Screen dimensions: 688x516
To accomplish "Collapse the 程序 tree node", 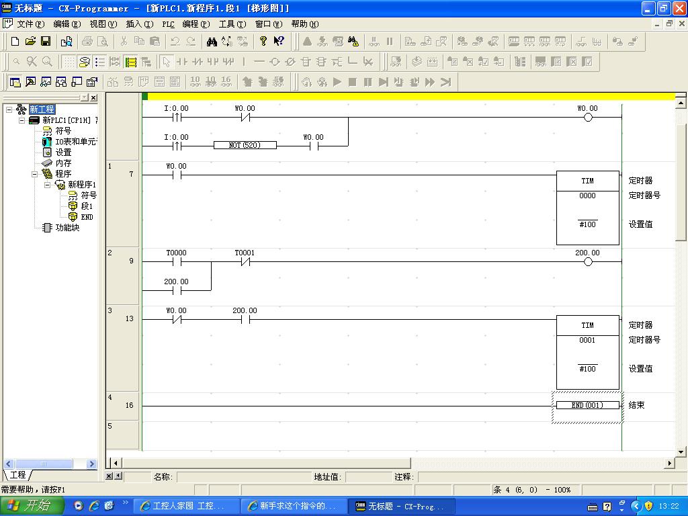I will click(x=35, y=174).
